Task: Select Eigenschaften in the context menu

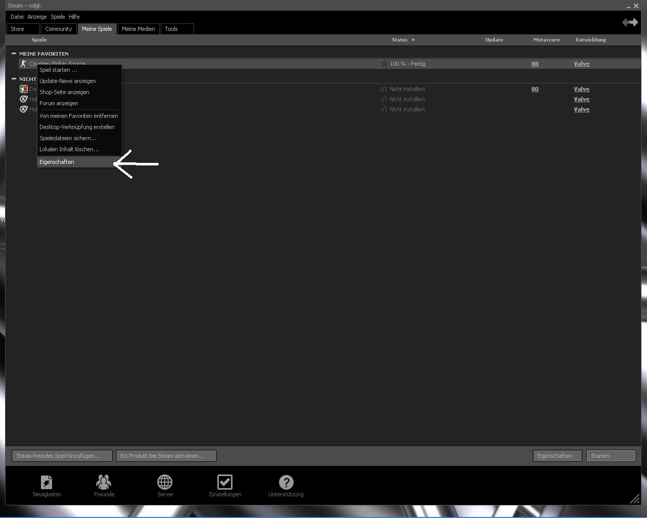Action: [x=57, y=162]
